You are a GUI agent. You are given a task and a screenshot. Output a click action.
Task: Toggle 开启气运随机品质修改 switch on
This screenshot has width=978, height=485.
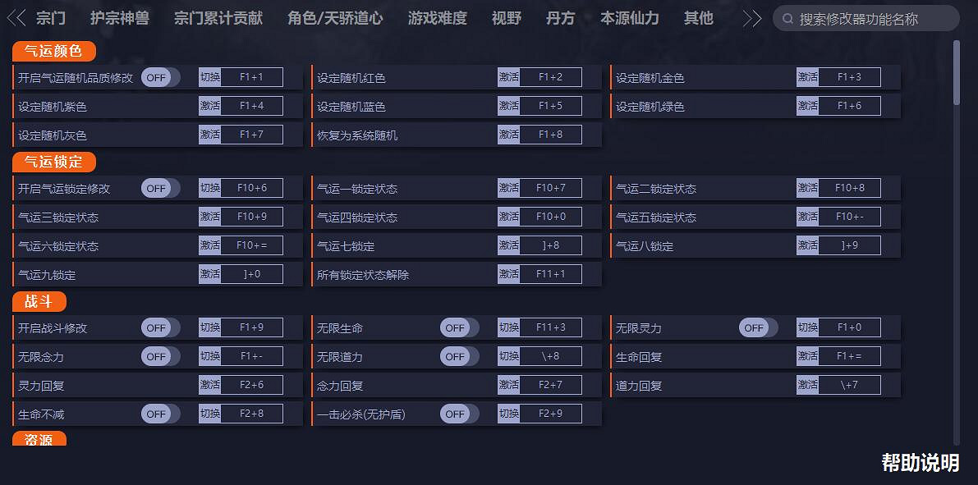point(158,76)
